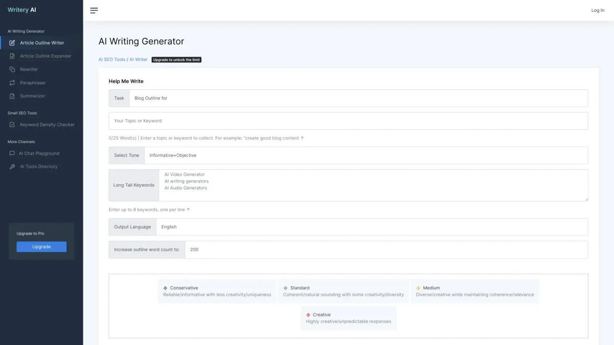
Task: Expand the Select Tone dropdown
Action: (366, 155)
